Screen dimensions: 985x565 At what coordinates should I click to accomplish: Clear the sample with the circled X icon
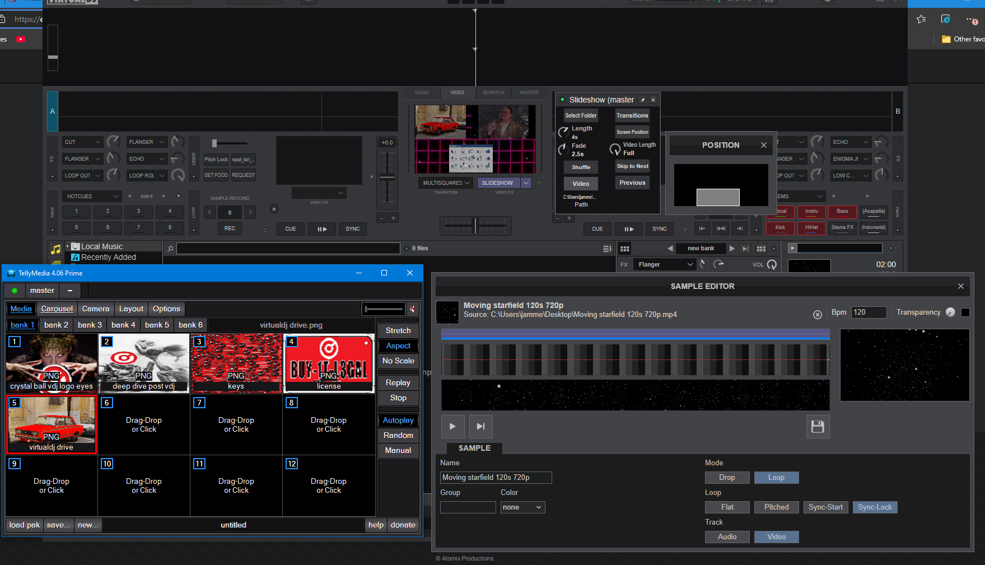[x=818, y=315]
